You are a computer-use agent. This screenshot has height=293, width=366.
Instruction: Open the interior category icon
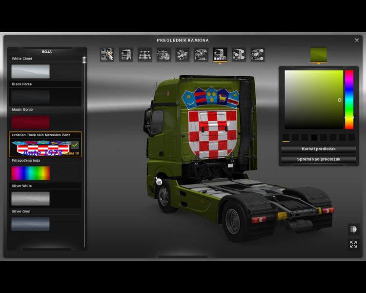[x=201, y=55]
